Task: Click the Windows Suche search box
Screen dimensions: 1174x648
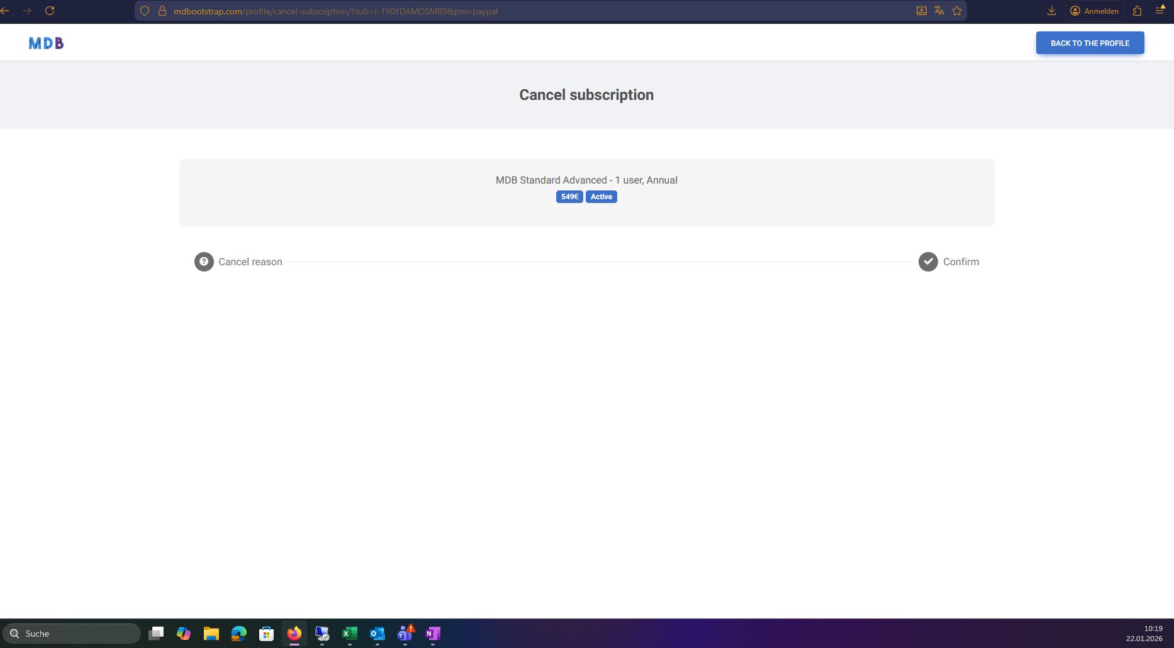Action: [x=72, y=634]
